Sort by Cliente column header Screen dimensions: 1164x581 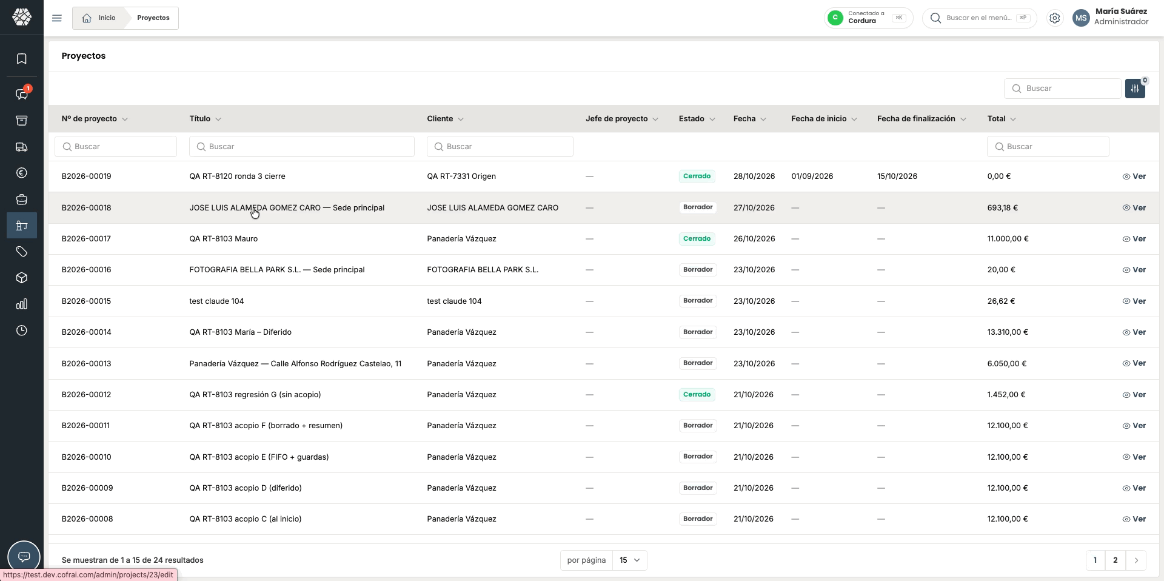point(445,119)
